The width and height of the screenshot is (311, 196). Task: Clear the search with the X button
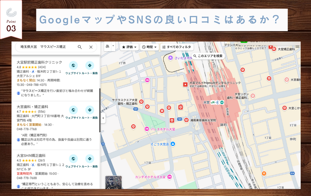coord(91,47)
